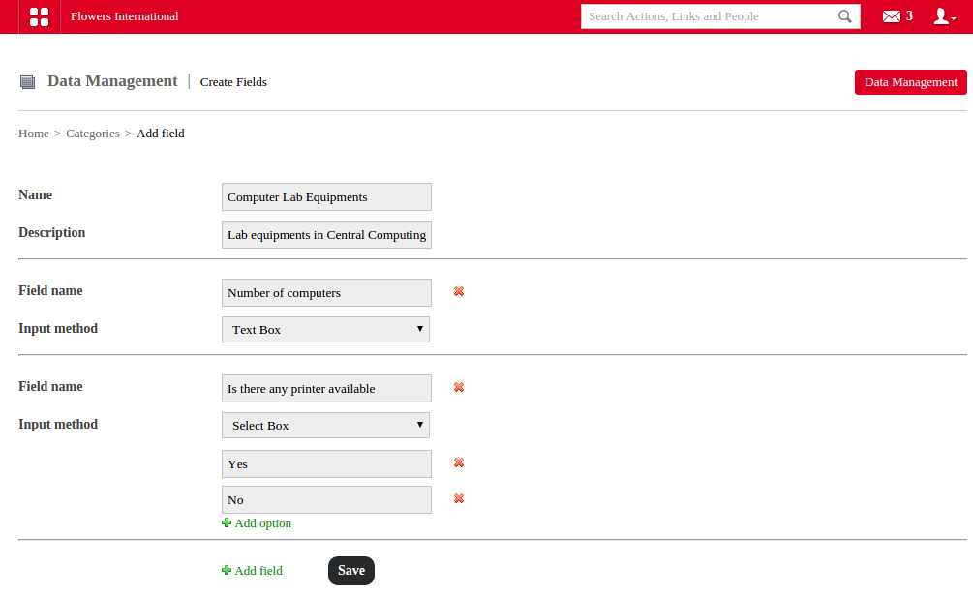
Task: Open the Text Box input method dropdown
Action: coord(325,330)
